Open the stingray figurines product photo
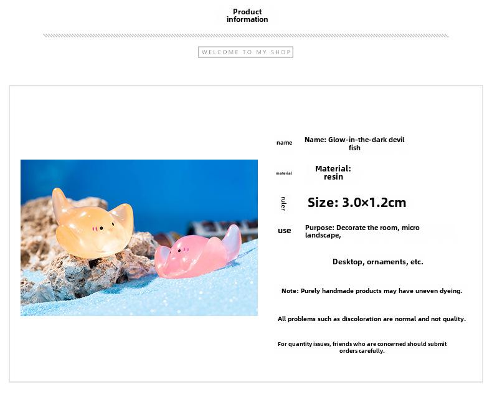Screen dimensions: 492x394 click(139, 238)
